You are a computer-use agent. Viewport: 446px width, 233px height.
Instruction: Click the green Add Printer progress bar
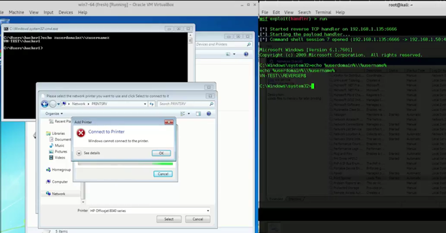[125, 164]
